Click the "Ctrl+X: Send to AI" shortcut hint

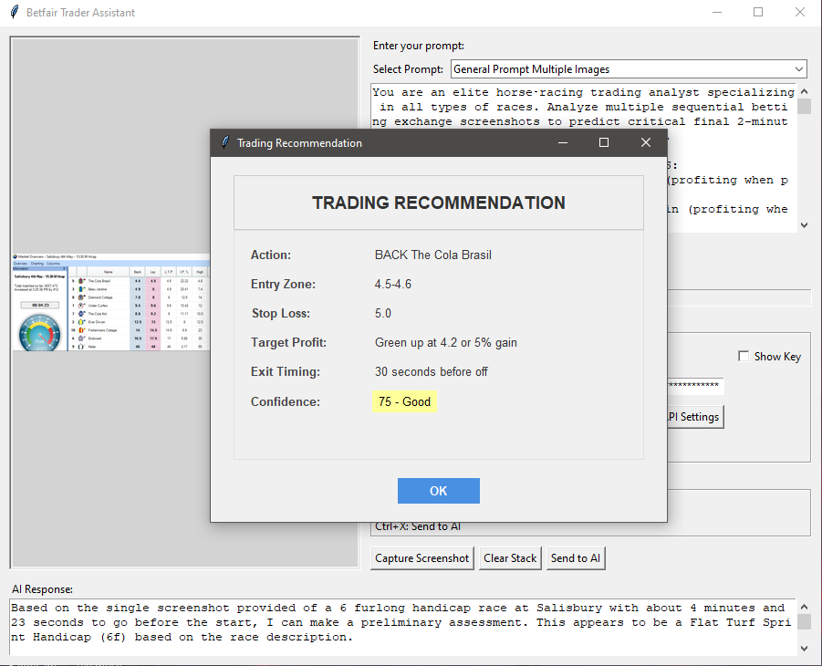(x=418, y=526)
